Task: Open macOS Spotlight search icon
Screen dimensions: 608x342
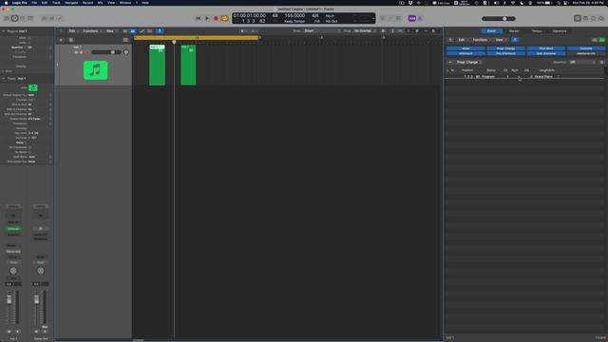Action: (559, 3)
